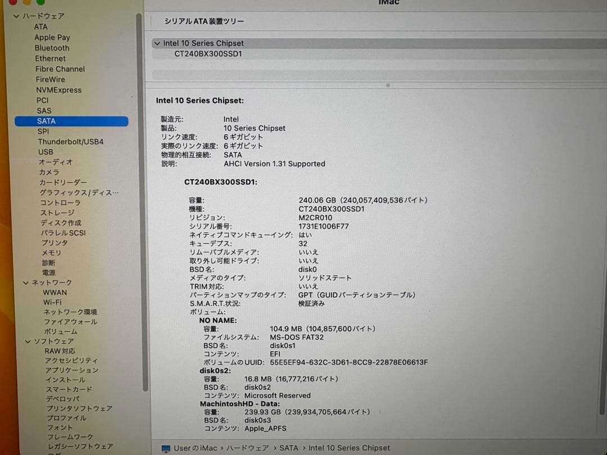This screenshot has height=455, width=607.
Task: Open the Apple Pay hardware entry
Action: [x=52, y=37]
